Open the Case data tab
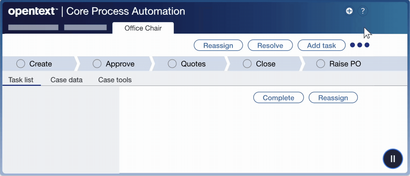The height and width of the screenshot is (176, 410). (66, 80)
